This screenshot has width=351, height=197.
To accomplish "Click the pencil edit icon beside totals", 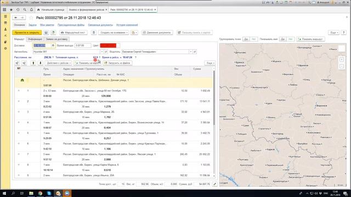I will [214, 184].
